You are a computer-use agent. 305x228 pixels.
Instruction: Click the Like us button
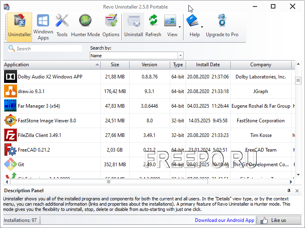pyautogui.click(x=279, y=220)
